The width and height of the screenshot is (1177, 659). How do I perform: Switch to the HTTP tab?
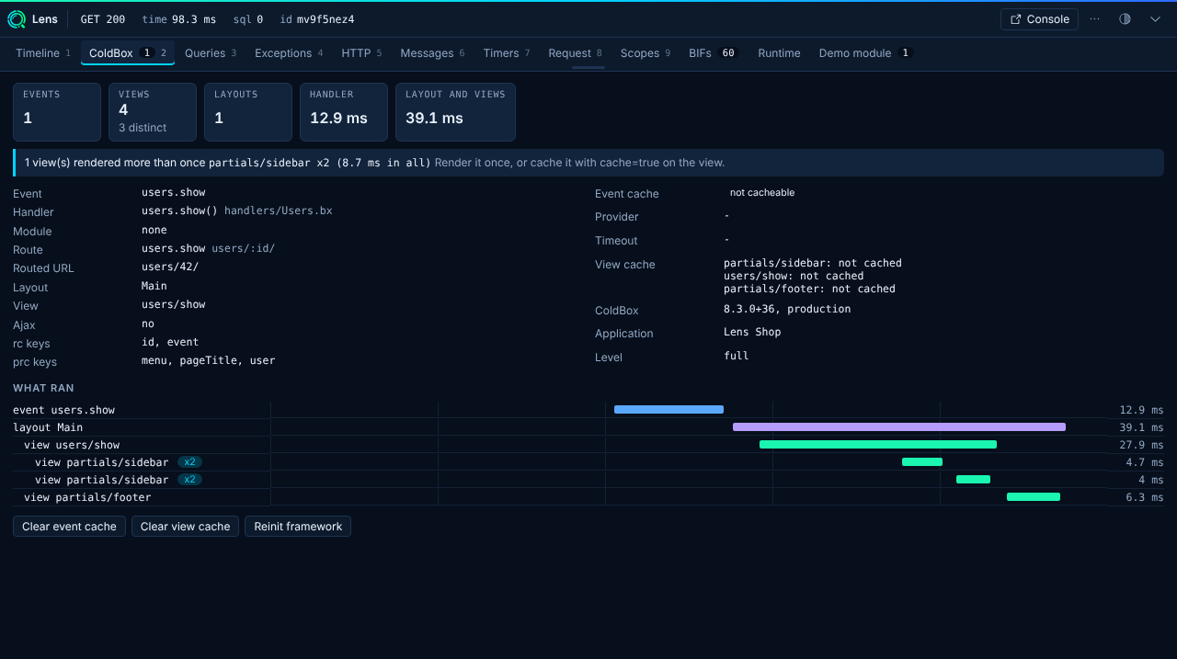coord(361,53)
